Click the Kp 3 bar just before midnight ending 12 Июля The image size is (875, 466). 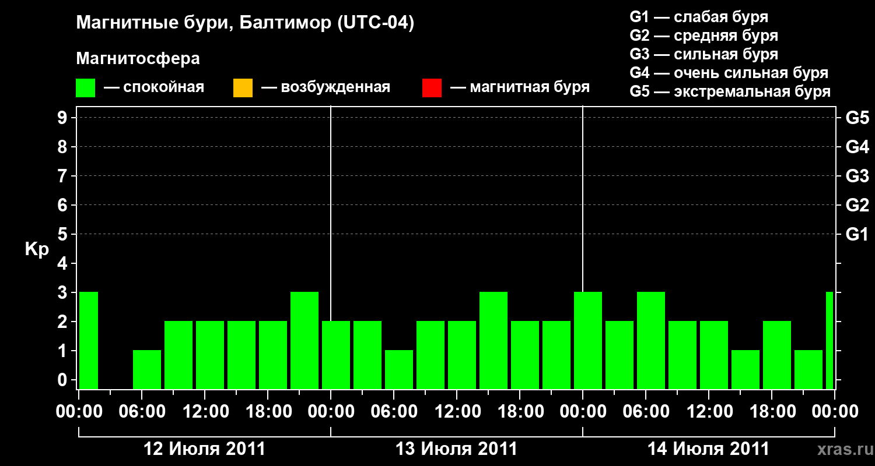[304, 340]
